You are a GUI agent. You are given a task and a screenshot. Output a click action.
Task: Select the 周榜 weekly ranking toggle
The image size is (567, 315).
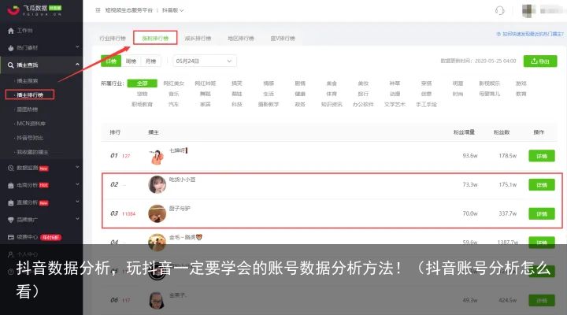coord(131,61)
